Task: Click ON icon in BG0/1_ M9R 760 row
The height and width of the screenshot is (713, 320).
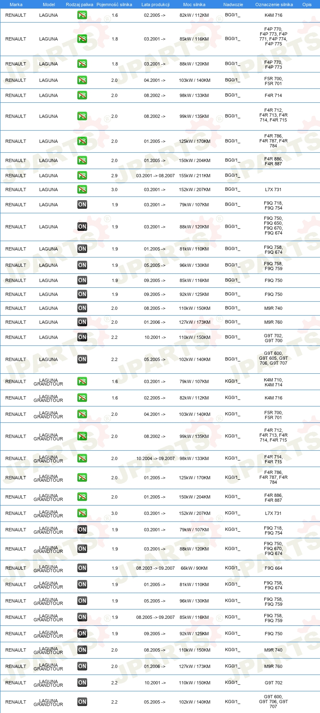Action: pyautogui.click(x=82, y=322)
